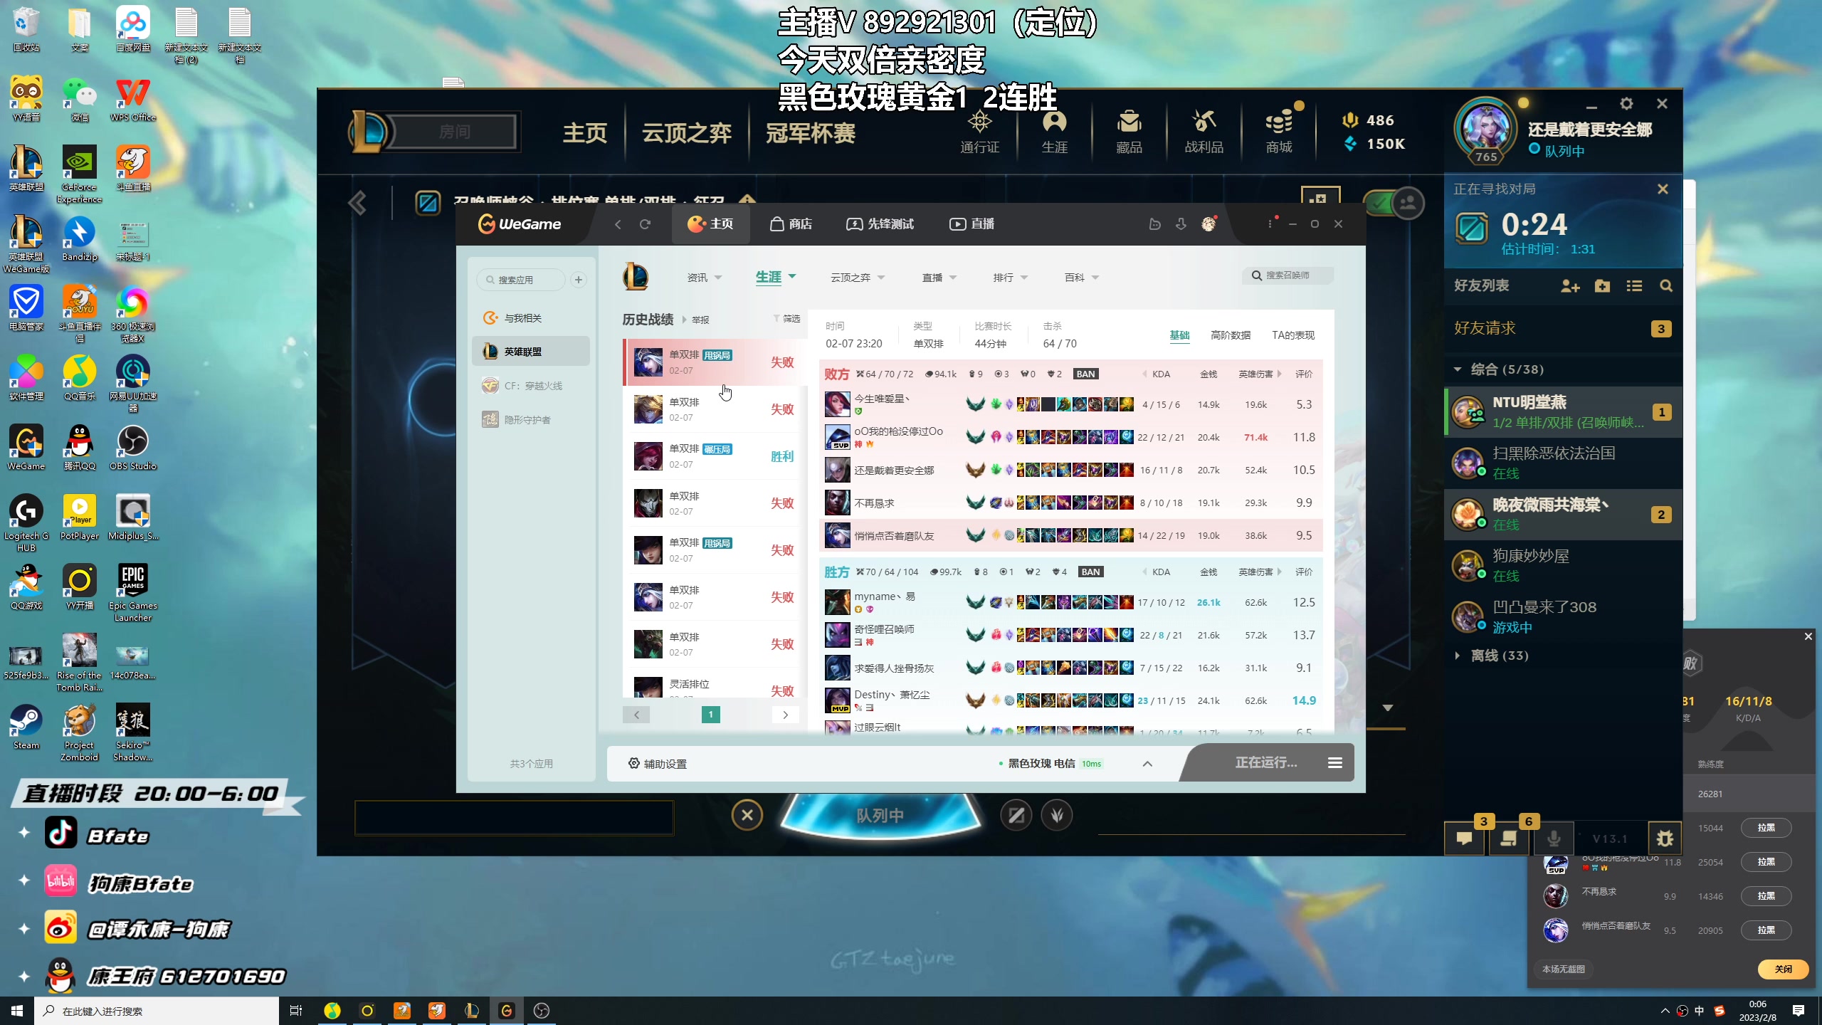Click the voice microphone icon
The height and width of the screenshot is (1025, 1822).
1554,839
